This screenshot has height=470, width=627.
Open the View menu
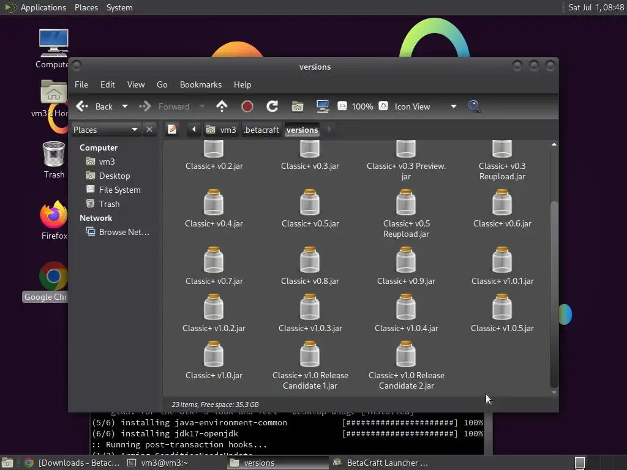[136, 84]
